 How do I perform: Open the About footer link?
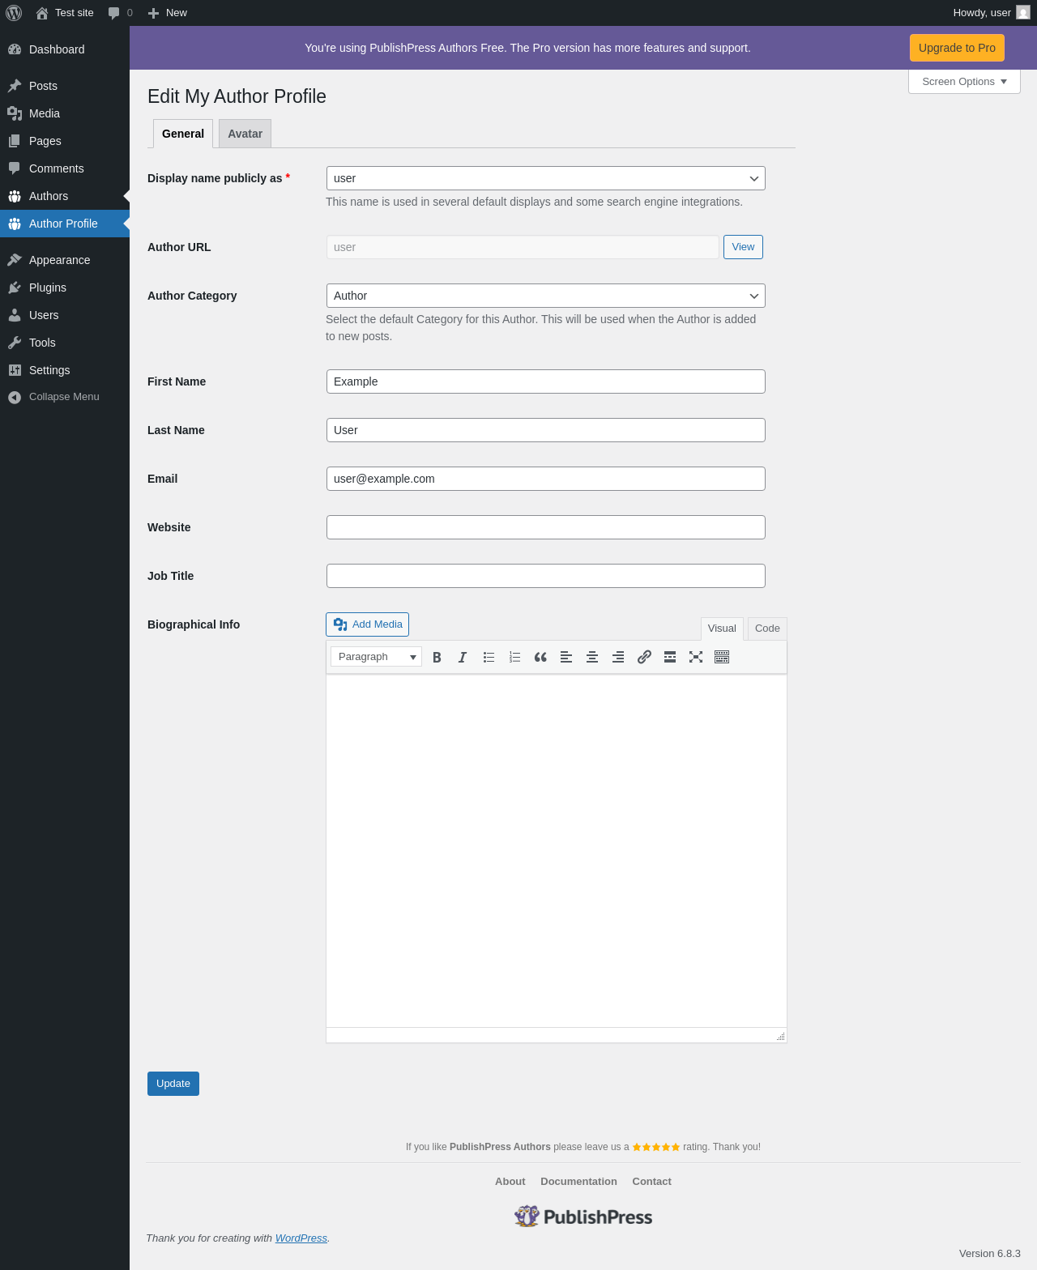click(510, 1182)
